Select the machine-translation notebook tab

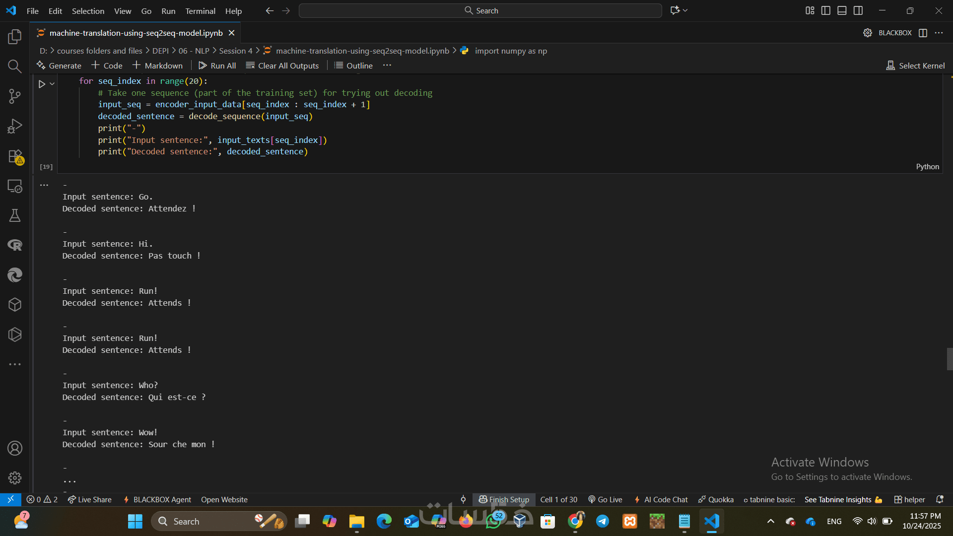[x=136, y=33]
